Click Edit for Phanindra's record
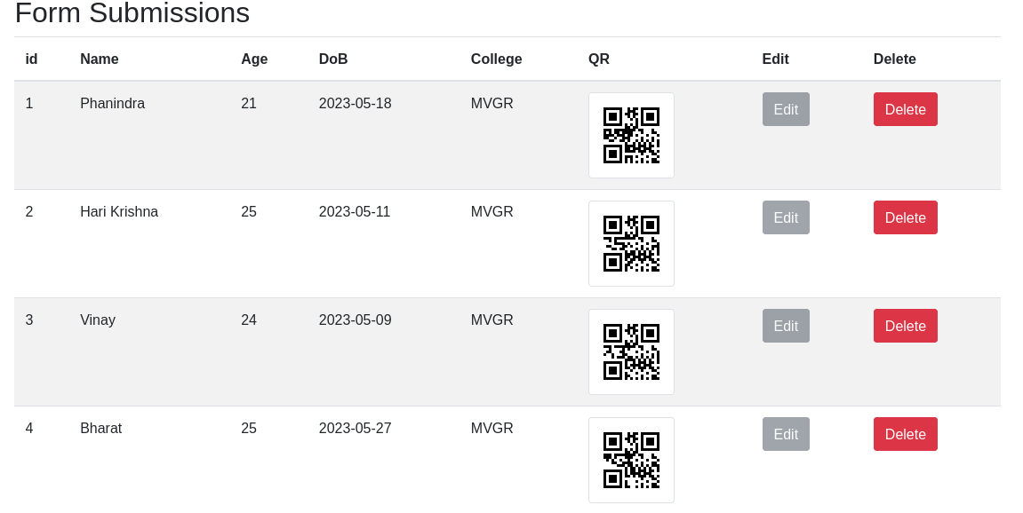The height and width of the screenshot is (513, 1023). (x=785, y=108)
